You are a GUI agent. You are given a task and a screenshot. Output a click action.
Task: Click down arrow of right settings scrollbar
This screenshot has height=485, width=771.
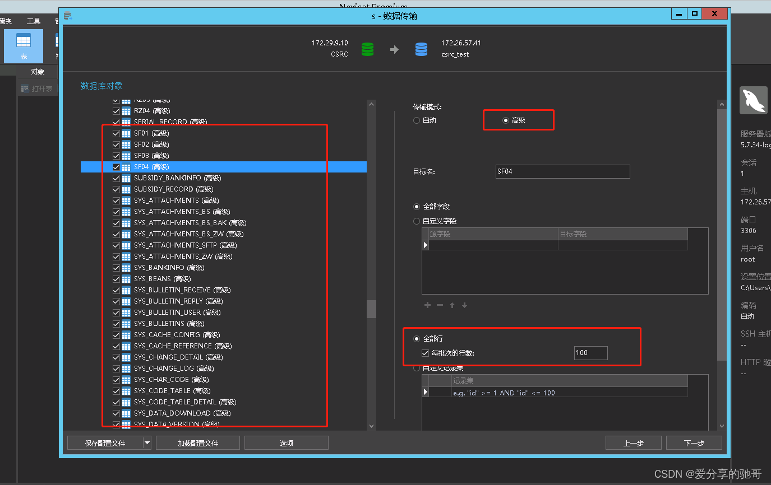[722, 426]
